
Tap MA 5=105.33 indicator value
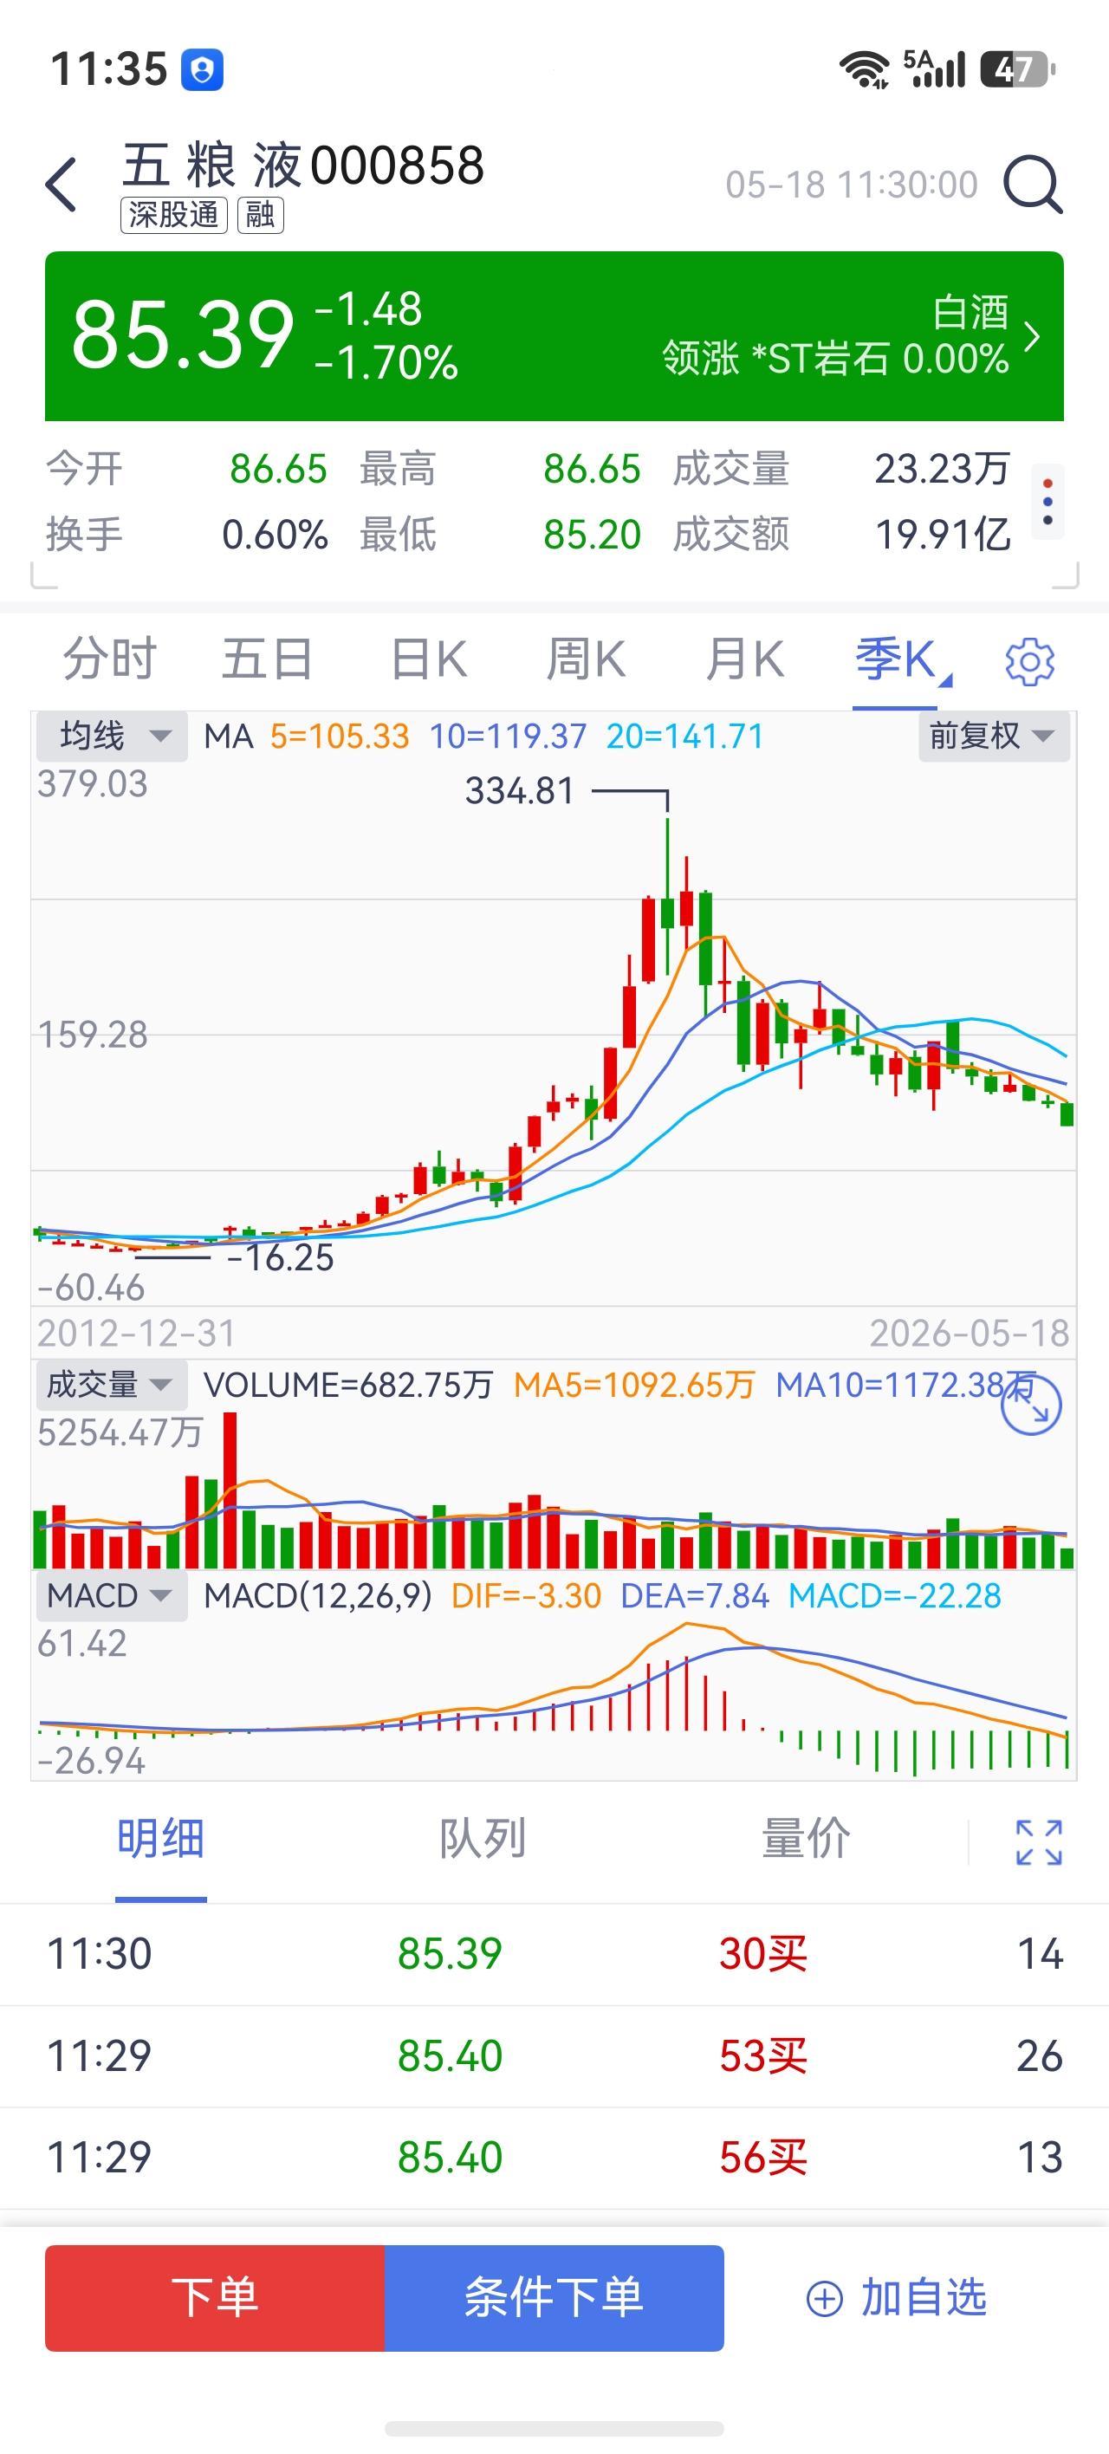coord(339,737)
